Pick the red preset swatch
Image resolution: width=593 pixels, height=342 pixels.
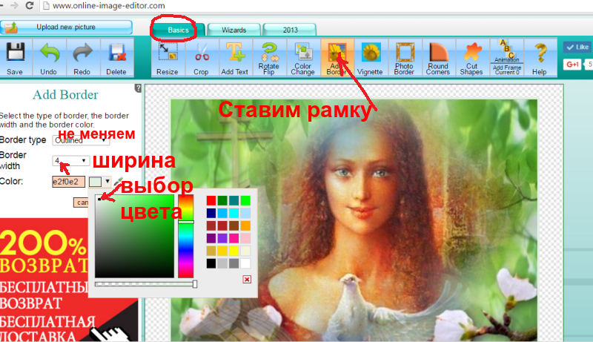click(211, 200)
